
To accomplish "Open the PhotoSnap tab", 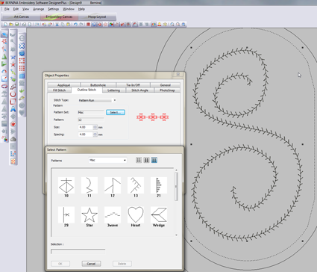I will click(x=167, y=90).
